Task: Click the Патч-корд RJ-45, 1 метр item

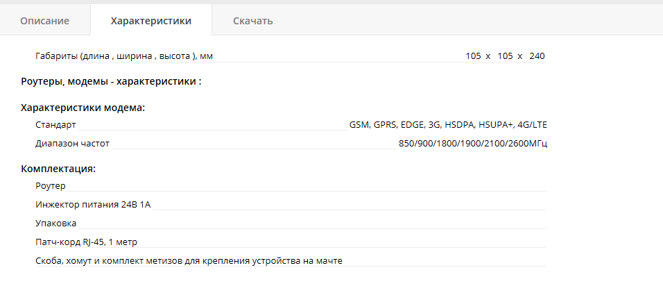Action: coord(86,242)
